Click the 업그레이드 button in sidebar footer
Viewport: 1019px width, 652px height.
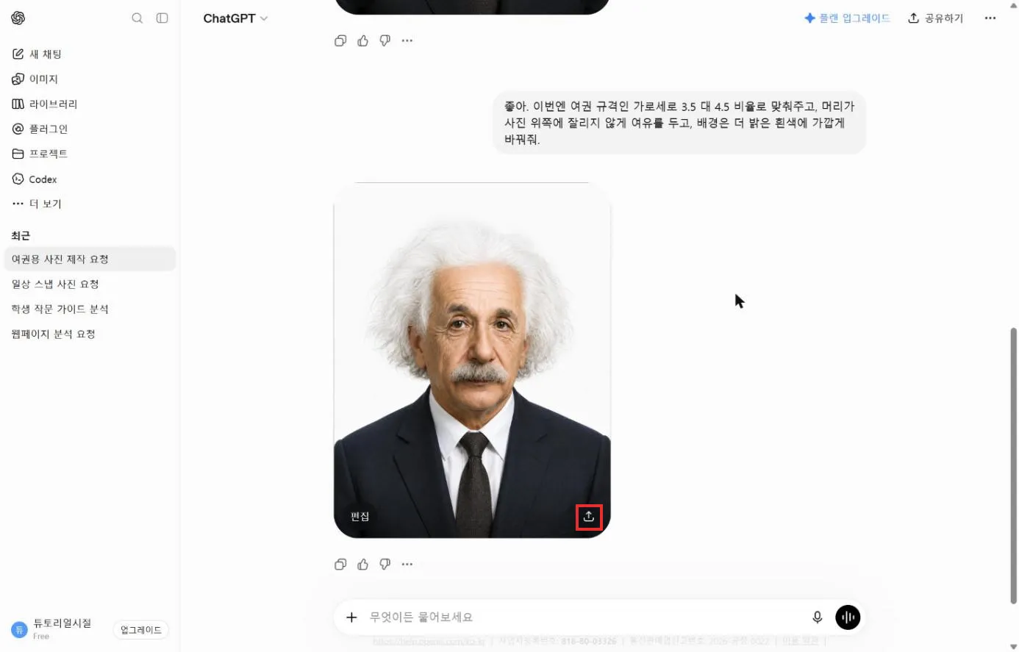[141, 630]
